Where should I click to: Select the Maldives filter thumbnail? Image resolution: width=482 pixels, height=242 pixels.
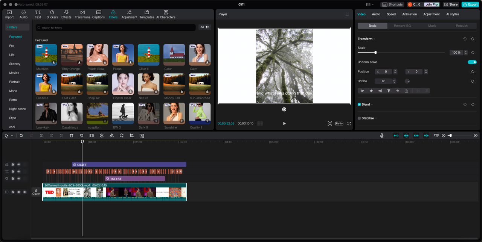pos(46,55)
